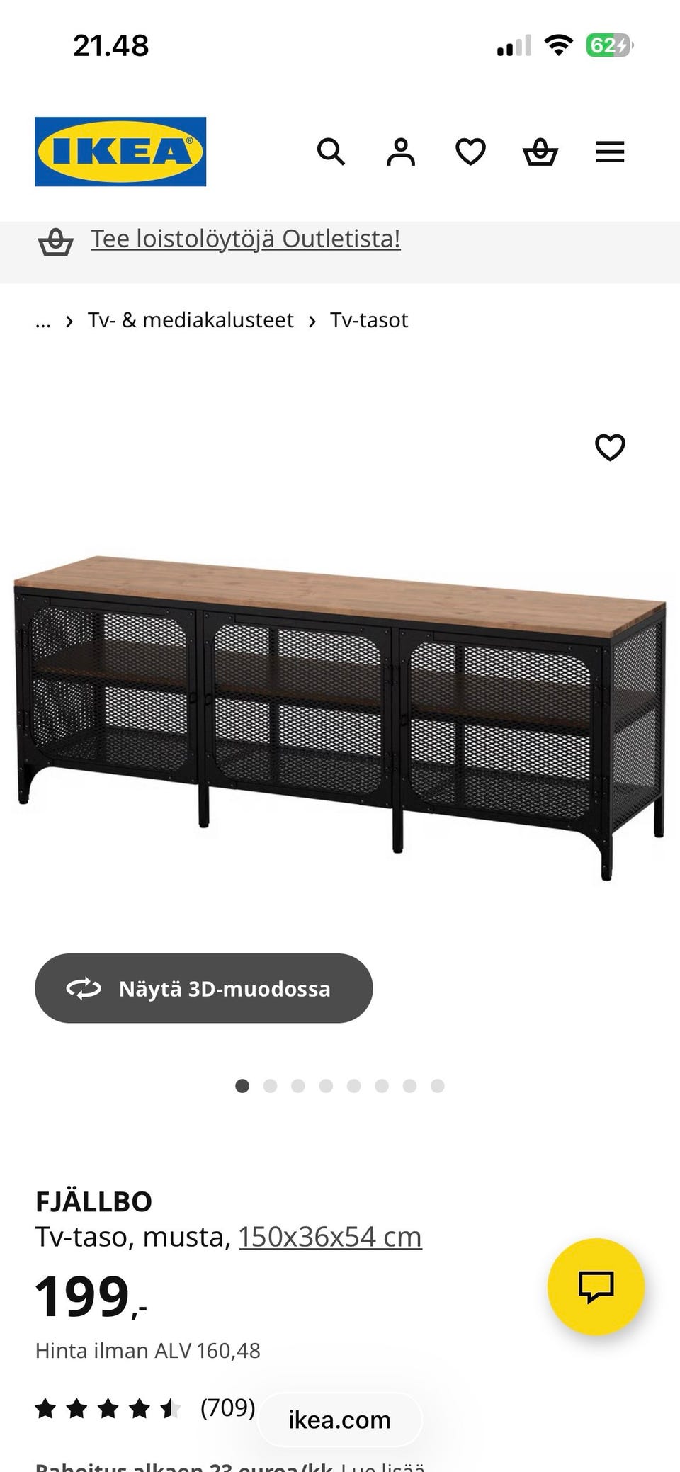This screenshot has width=680, height=1472.
Task: Open Tv-tasot breadcrumb category
Action: coord(369,320)
